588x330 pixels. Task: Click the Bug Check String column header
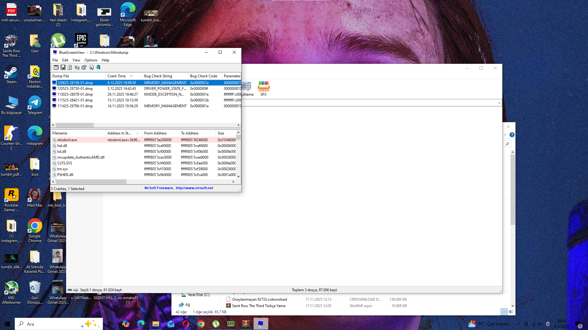pos(158,76)
